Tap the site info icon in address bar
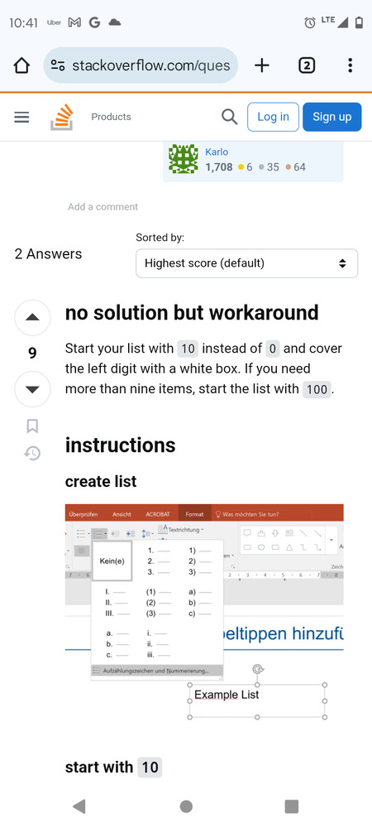 tap(57, 65)
